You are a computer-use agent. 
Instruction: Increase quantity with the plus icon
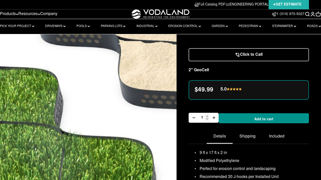[214, 118]
